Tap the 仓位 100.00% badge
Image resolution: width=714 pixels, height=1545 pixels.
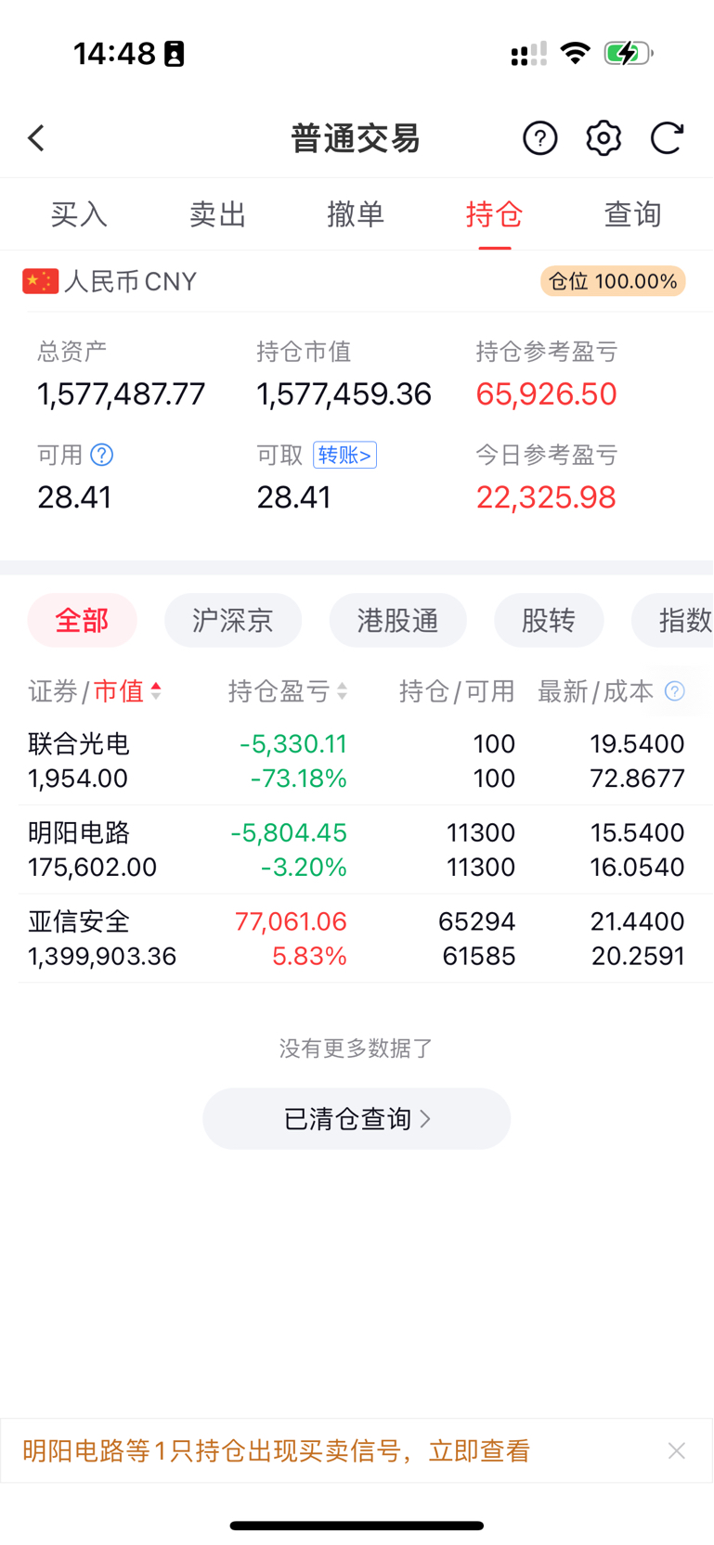click(x=613, y=281)
